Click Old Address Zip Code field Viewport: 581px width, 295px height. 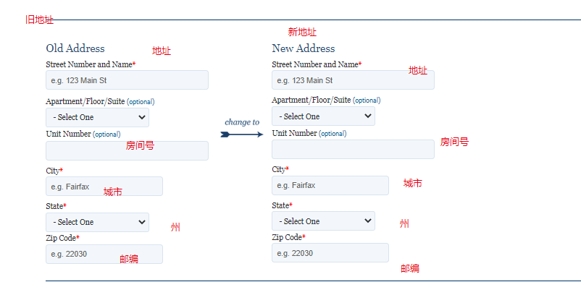click(104, 254)
